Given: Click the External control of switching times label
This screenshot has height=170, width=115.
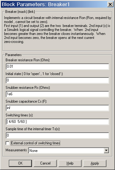Looking at the screenshot, I should coord(36,143).
